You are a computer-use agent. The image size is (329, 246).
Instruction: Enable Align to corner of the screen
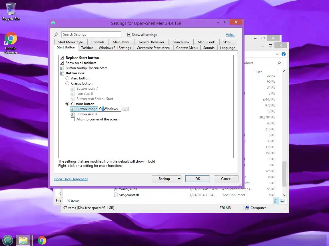click(73, 119)
